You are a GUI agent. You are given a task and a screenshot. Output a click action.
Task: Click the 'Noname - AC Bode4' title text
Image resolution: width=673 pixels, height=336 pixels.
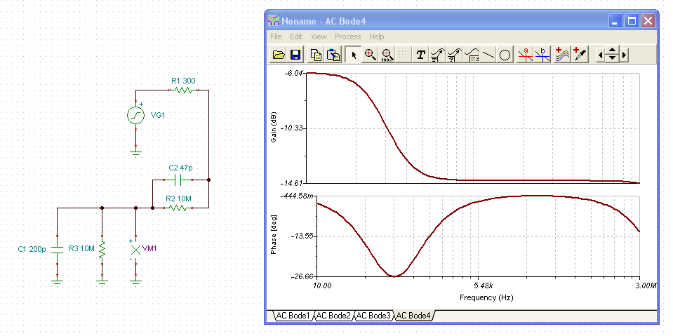[324, 21]
